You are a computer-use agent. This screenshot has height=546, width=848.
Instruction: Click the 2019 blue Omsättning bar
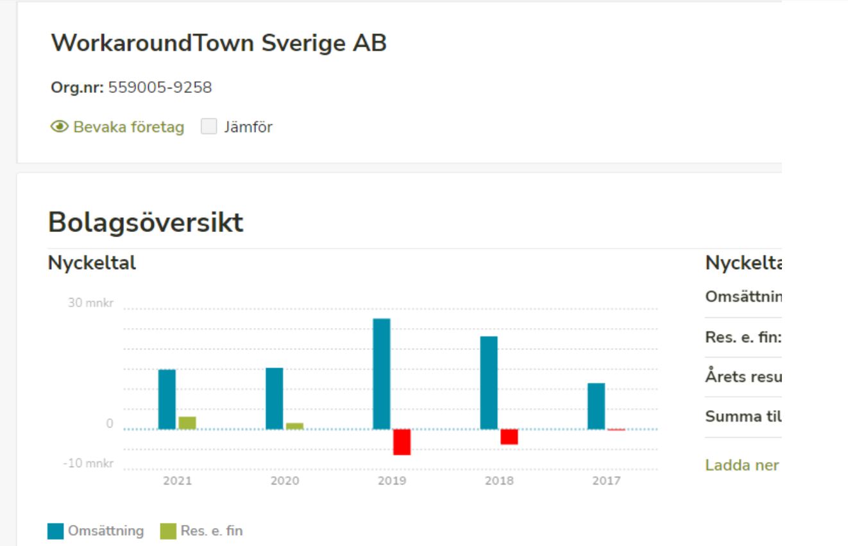[x=382, y=374]
